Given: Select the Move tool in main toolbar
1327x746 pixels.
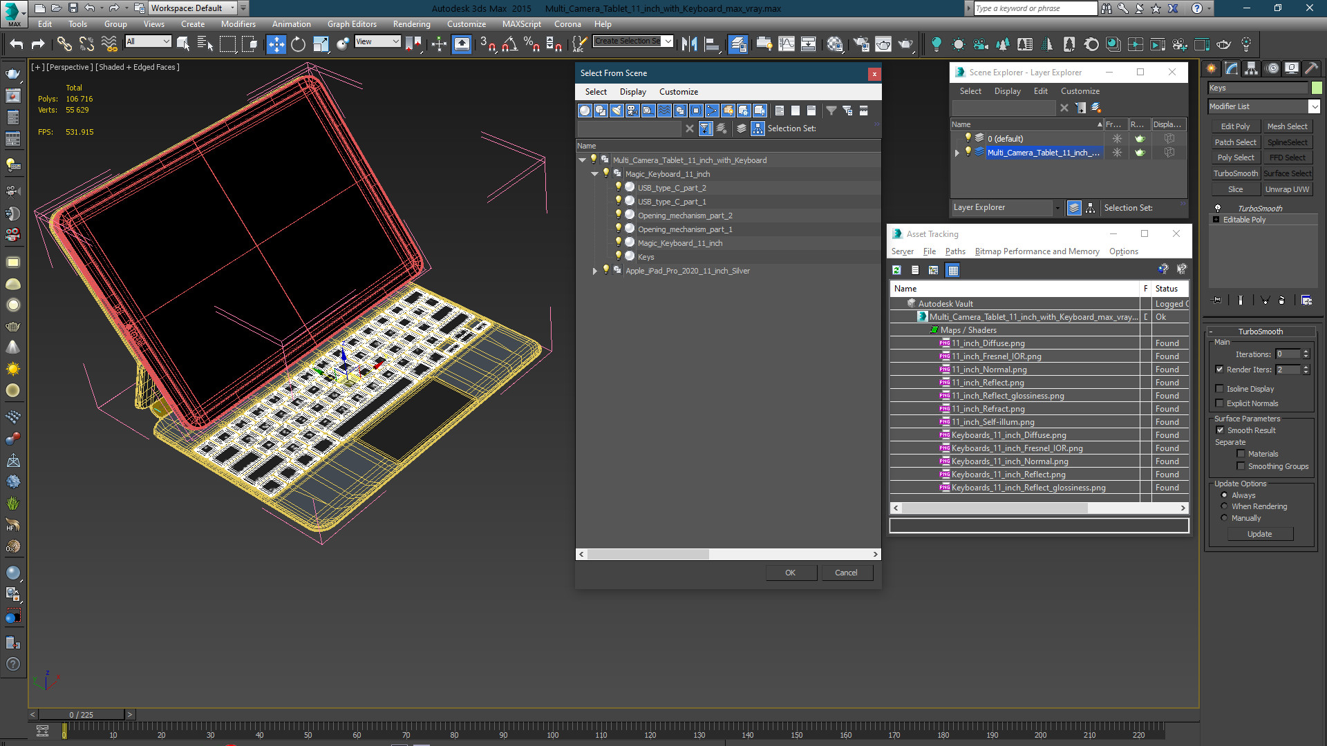Looking at the screenshot, I should (276, 44).
